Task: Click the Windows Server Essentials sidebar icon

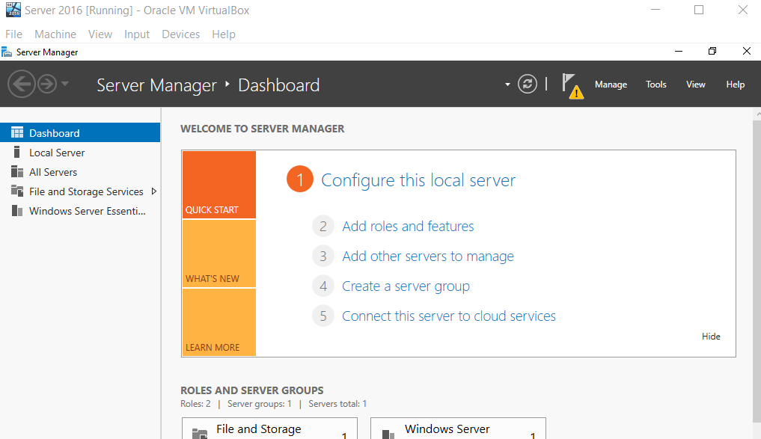Action: coord(17,211)
